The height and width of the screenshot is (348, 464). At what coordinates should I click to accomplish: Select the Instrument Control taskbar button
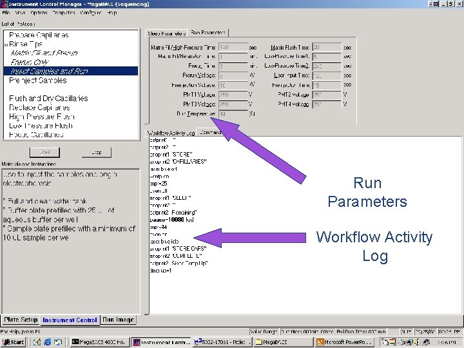pyautogui.click(x=162, y=342)
